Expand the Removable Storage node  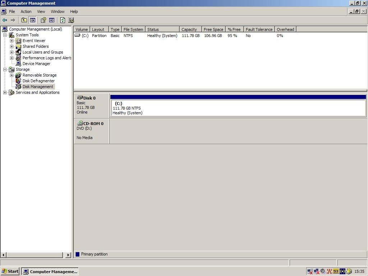point(11,75)
